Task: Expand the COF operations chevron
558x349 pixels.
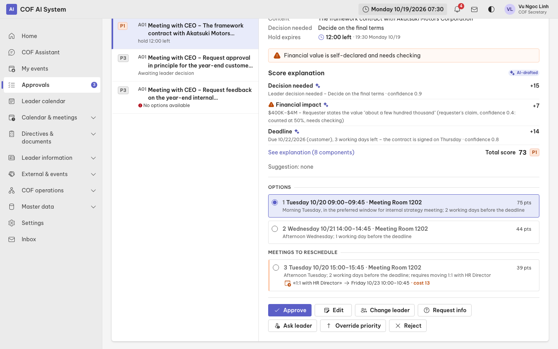Action: pos(93,190)
